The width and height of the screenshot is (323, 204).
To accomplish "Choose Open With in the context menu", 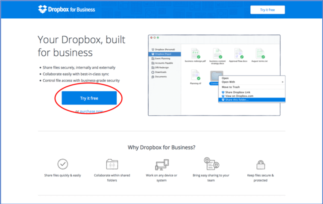I will tap(228, 82).
